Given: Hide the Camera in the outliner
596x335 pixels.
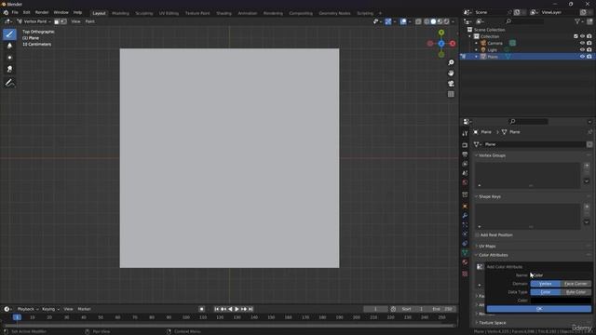Looking at the screenshot, I should [582, 43].
